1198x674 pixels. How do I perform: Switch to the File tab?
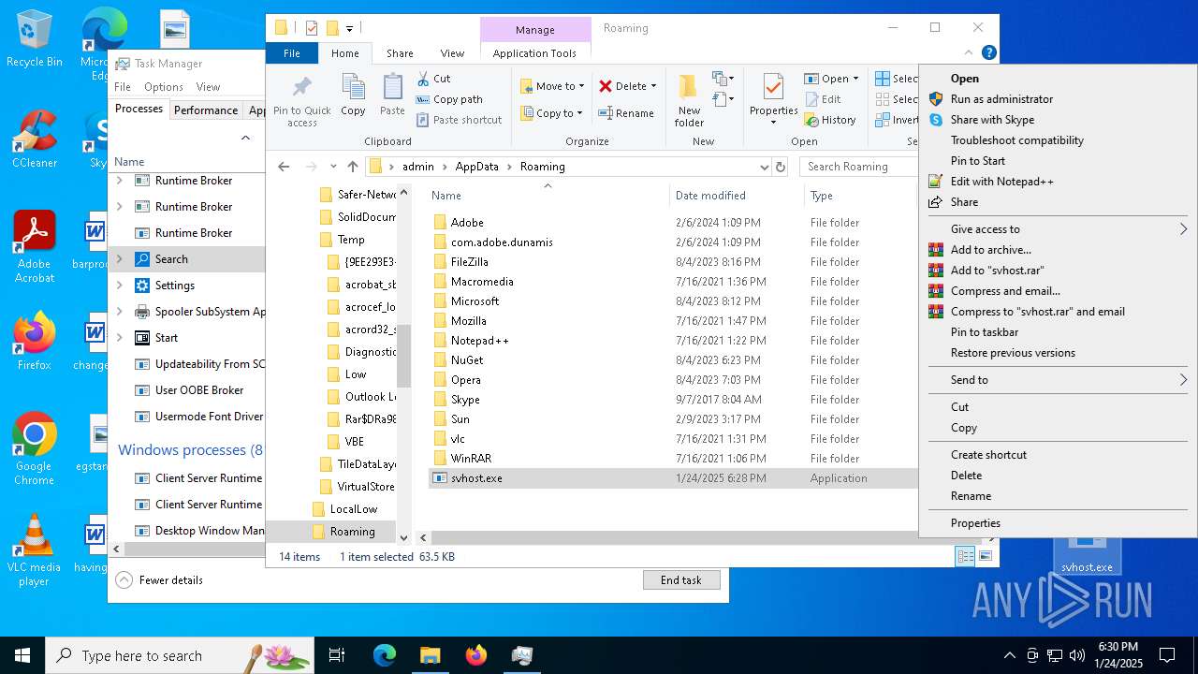click(x=292, y=53)
